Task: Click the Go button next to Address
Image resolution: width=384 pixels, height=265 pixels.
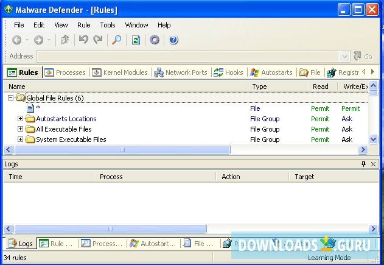Action: 363,57
